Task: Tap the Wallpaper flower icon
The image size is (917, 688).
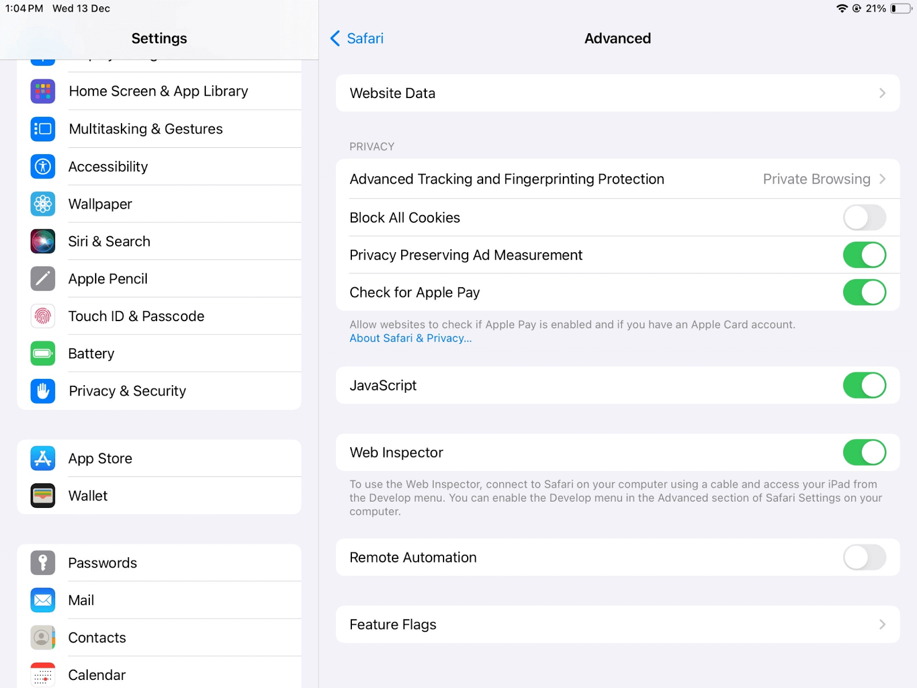Action: pos(43,204)
